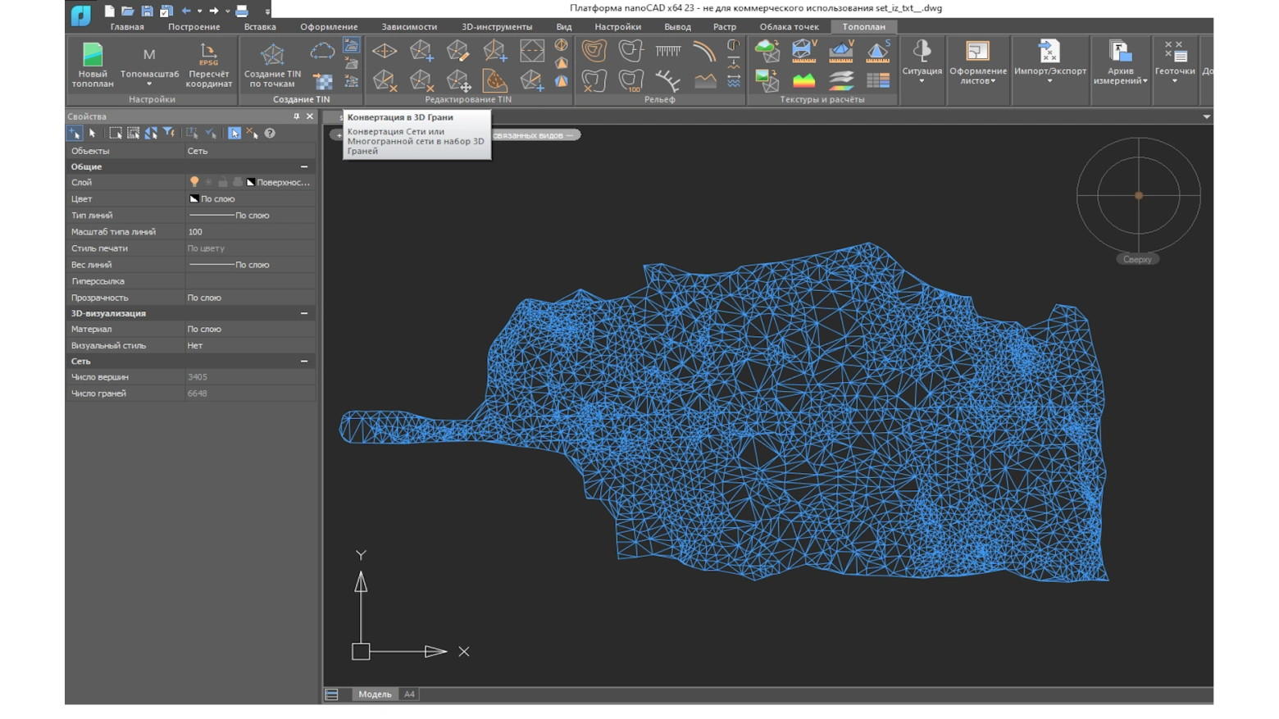Expand the Импорт/Экспорт dropdown

[x=1049, y=80]
